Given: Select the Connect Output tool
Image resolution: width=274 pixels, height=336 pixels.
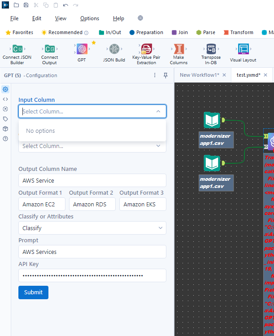Looking at the screenshot, I should click(x=49, y=54).
